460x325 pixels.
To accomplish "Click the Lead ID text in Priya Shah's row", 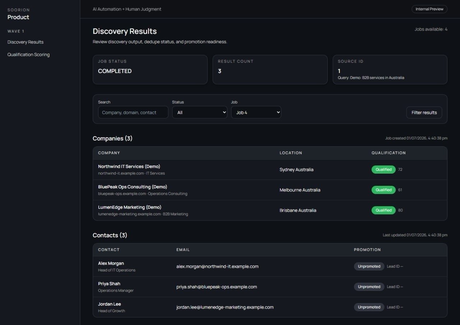I will point(395,287).
